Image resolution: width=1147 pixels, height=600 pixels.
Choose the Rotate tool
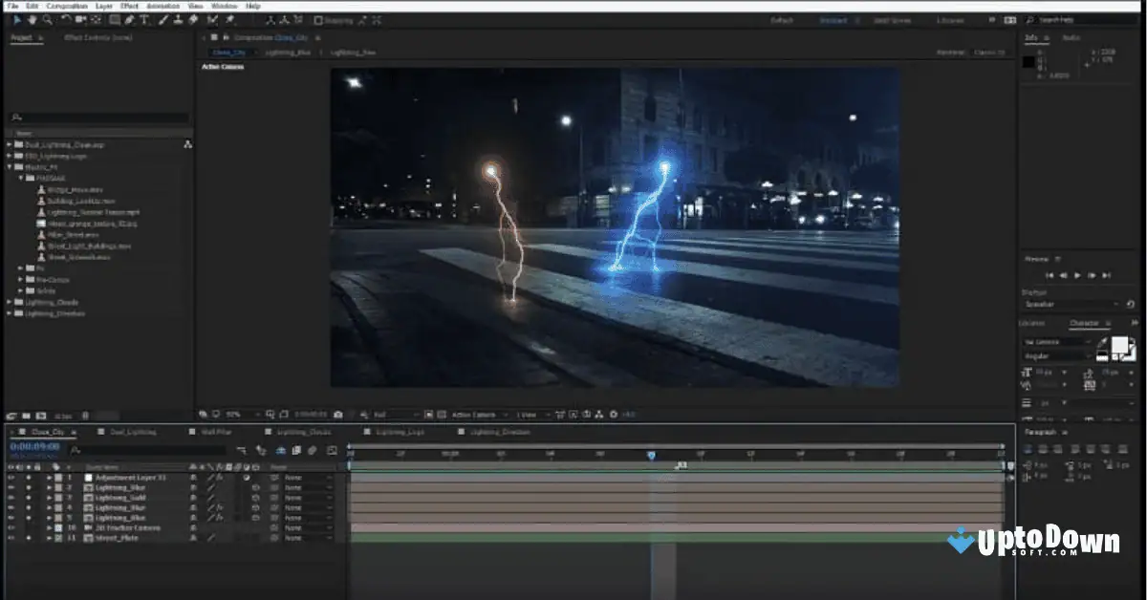[64, 19]
